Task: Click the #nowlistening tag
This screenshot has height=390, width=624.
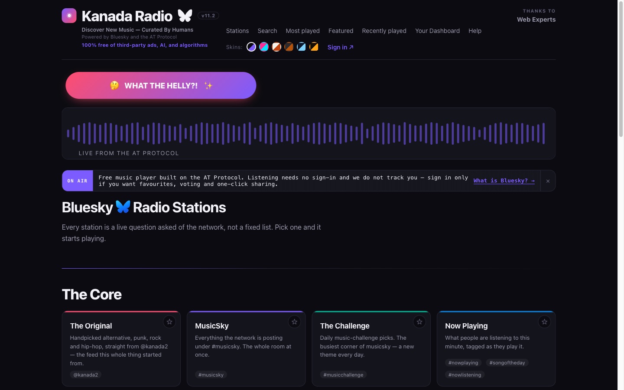Action: (x=465, y=375)
